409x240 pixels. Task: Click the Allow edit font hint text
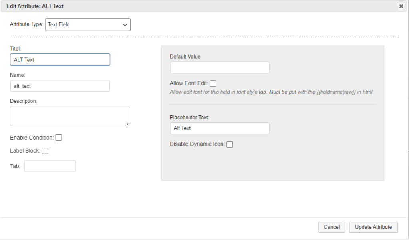click(271, 92)
